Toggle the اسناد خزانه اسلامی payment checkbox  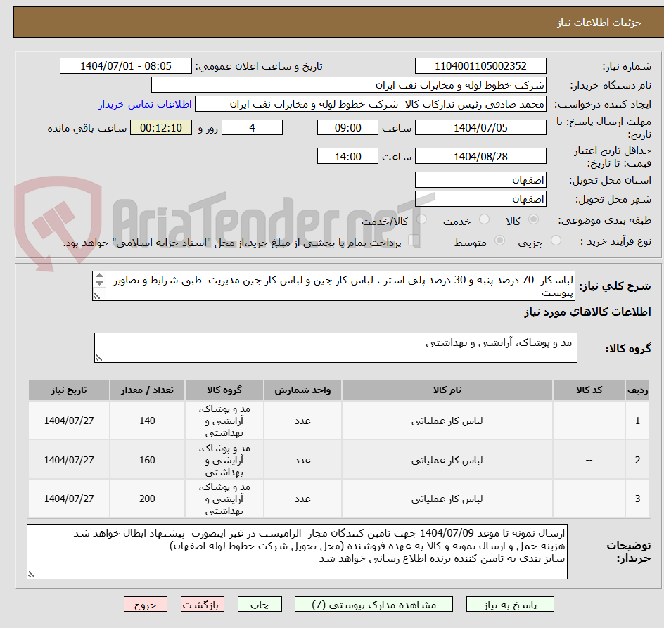tap(414, 241)
